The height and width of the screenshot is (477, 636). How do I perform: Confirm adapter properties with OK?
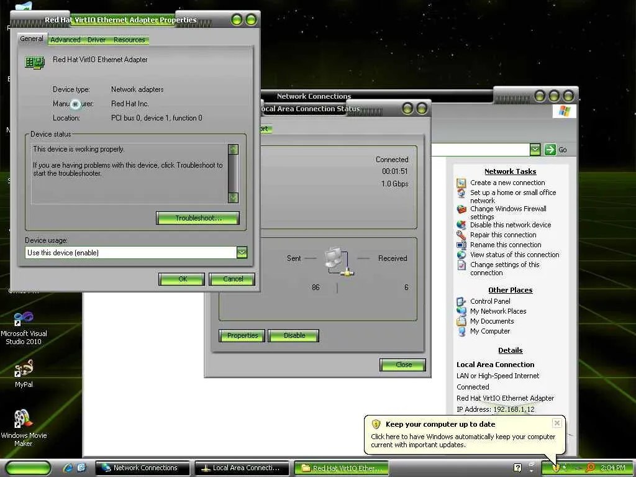click(x=182, y=279)
